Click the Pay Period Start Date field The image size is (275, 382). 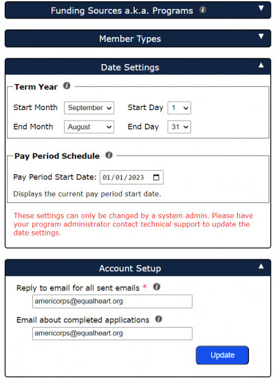[x=131, y=177]
